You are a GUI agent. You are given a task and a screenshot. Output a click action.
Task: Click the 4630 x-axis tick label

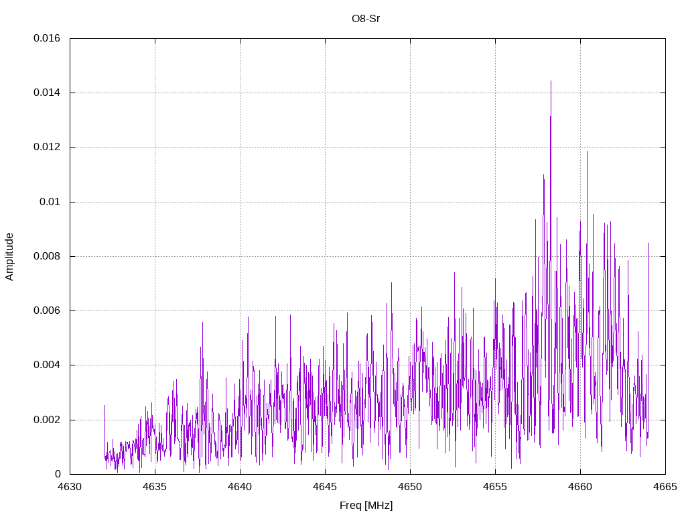(x=70, y=487)
